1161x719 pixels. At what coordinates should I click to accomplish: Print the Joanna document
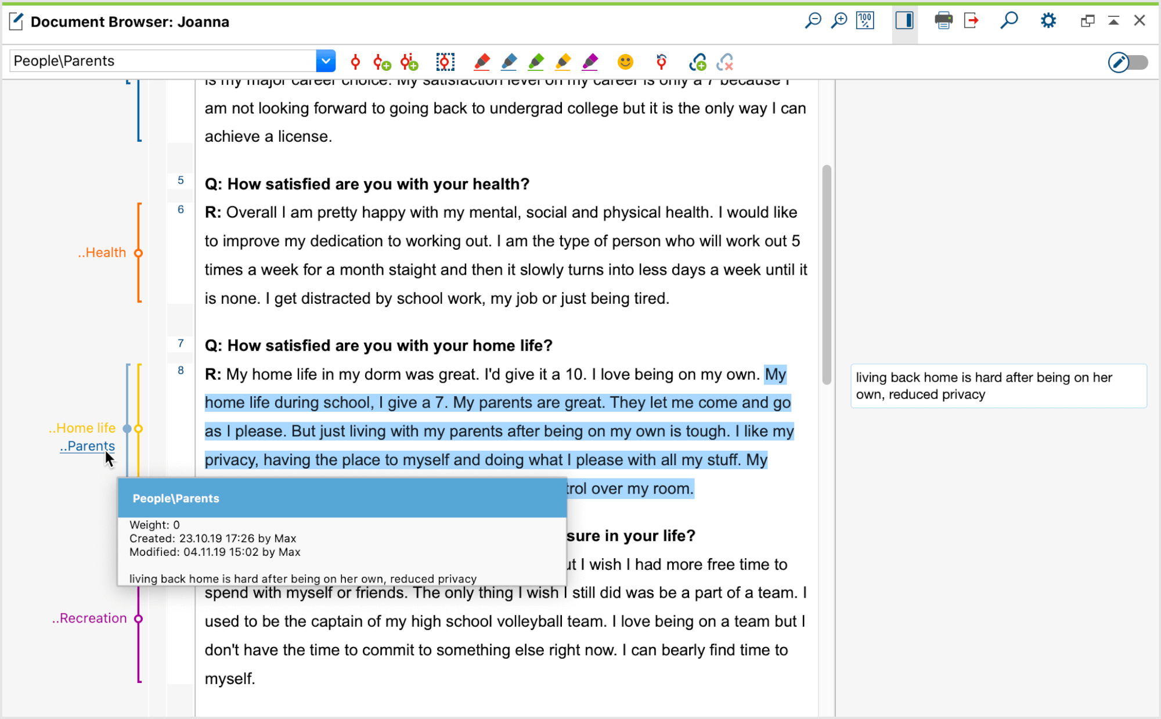943,21
